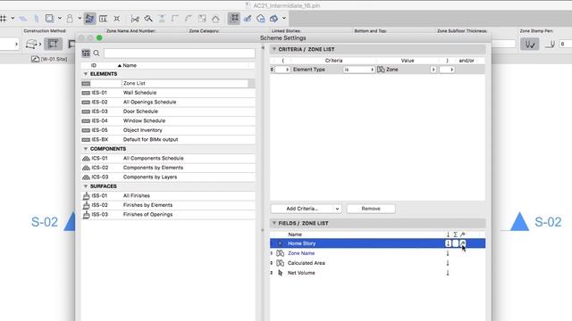Click the zone icon beside Calculated Area
This screenshot has width=572, height=321.
click(280, 263)
